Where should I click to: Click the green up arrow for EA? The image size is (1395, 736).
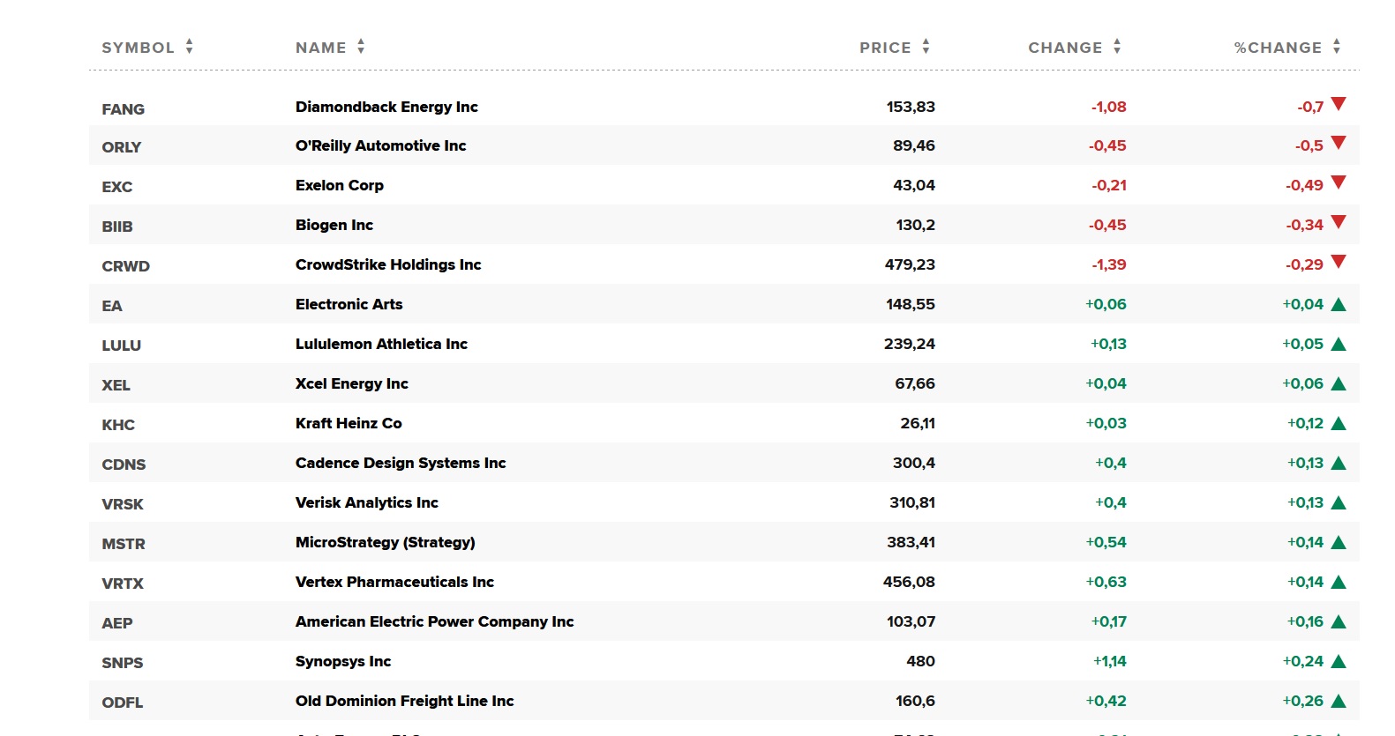coord(1339,305)
